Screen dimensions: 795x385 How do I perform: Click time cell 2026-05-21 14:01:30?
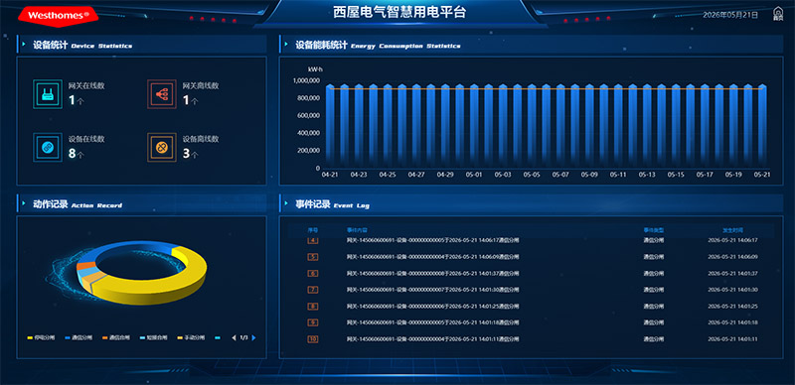[732, 290]
